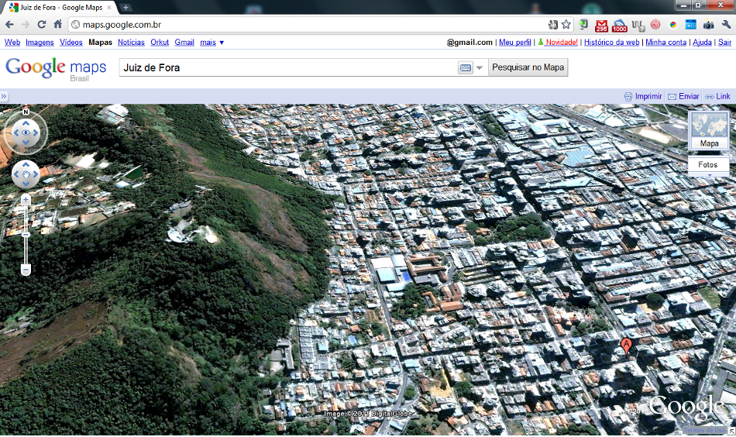Viewport: 736px width, 437px height.
Task: Click red marker A on the map
Action: click(627, 346)
